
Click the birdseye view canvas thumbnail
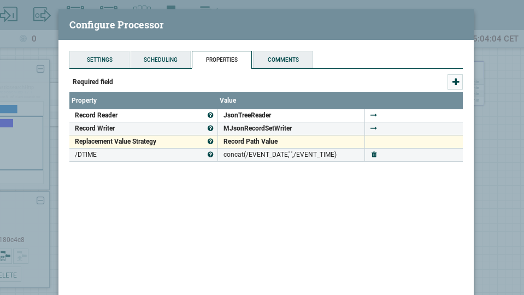click(x=22, y=142)
